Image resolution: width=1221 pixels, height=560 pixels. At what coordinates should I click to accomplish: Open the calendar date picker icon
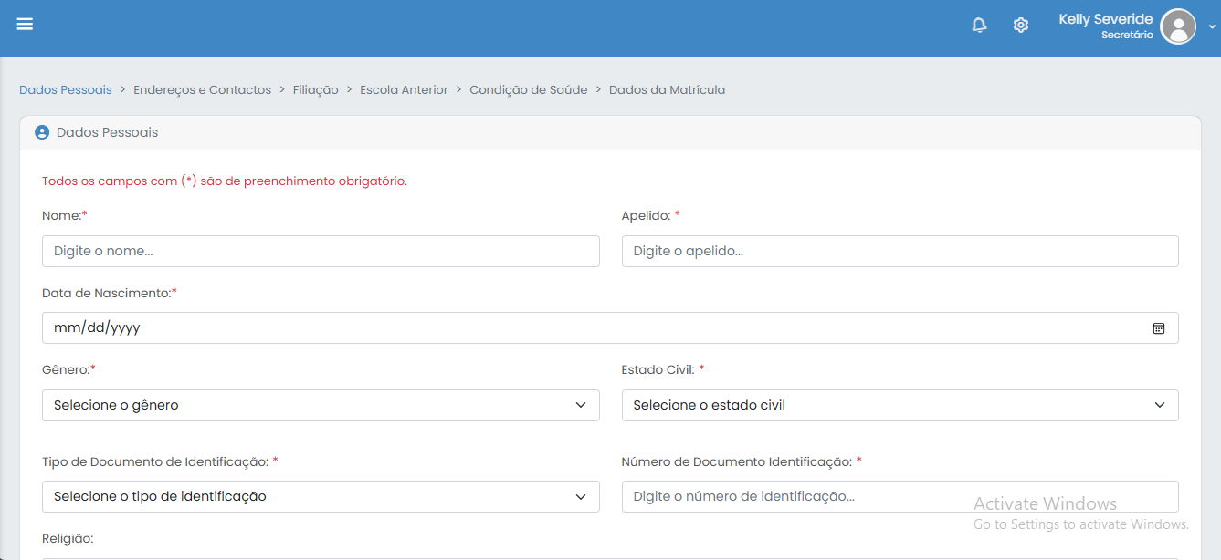pos(1158,328)
